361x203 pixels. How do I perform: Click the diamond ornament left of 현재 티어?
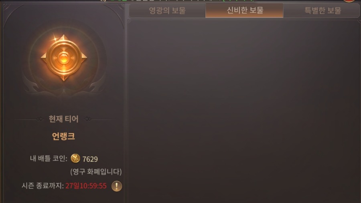[40, 119]
